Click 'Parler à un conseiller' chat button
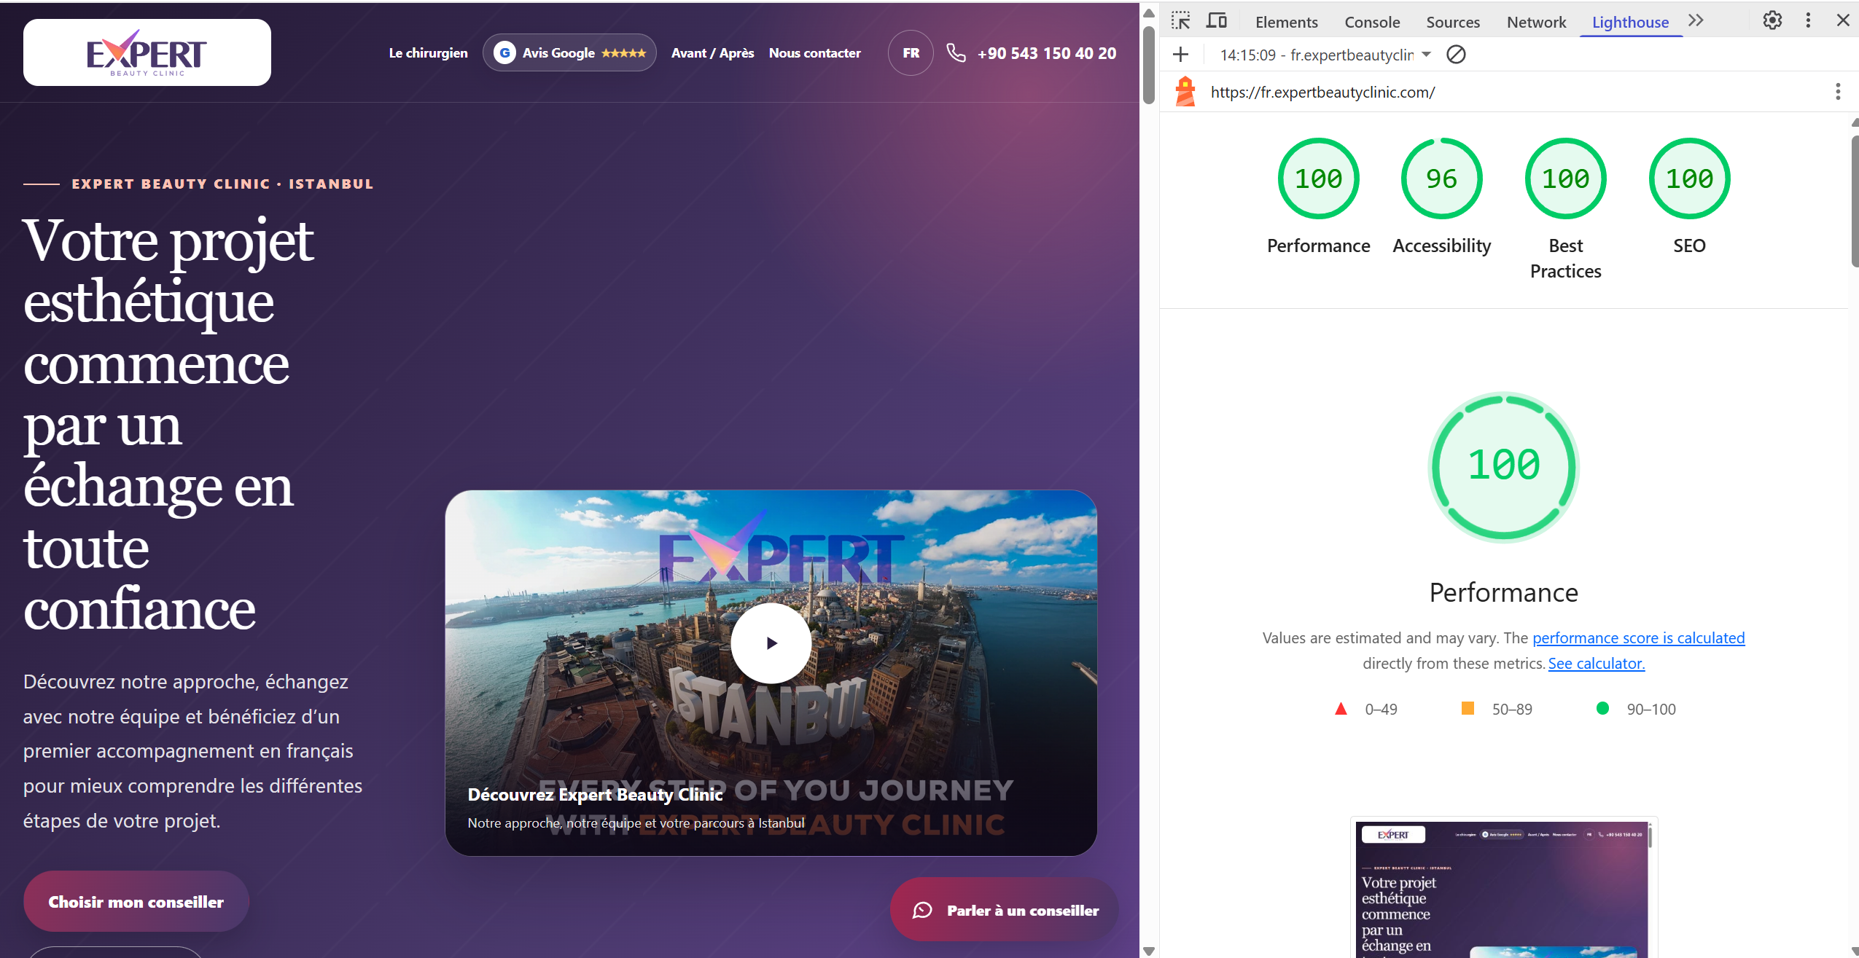The width and height of the screenshot is (1859, 958). [1004, 910]
